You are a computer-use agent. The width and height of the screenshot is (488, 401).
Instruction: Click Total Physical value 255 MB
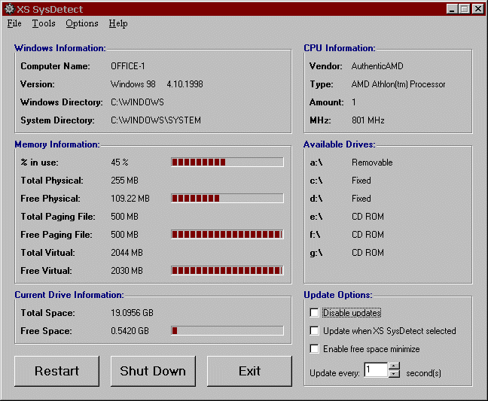click(124, 181)
